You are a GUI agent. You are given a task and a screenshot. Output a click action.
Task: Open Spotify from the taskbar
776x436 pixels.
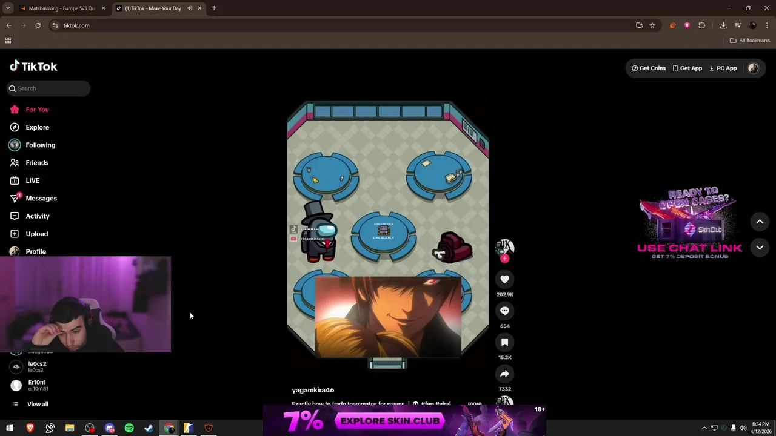129,428
